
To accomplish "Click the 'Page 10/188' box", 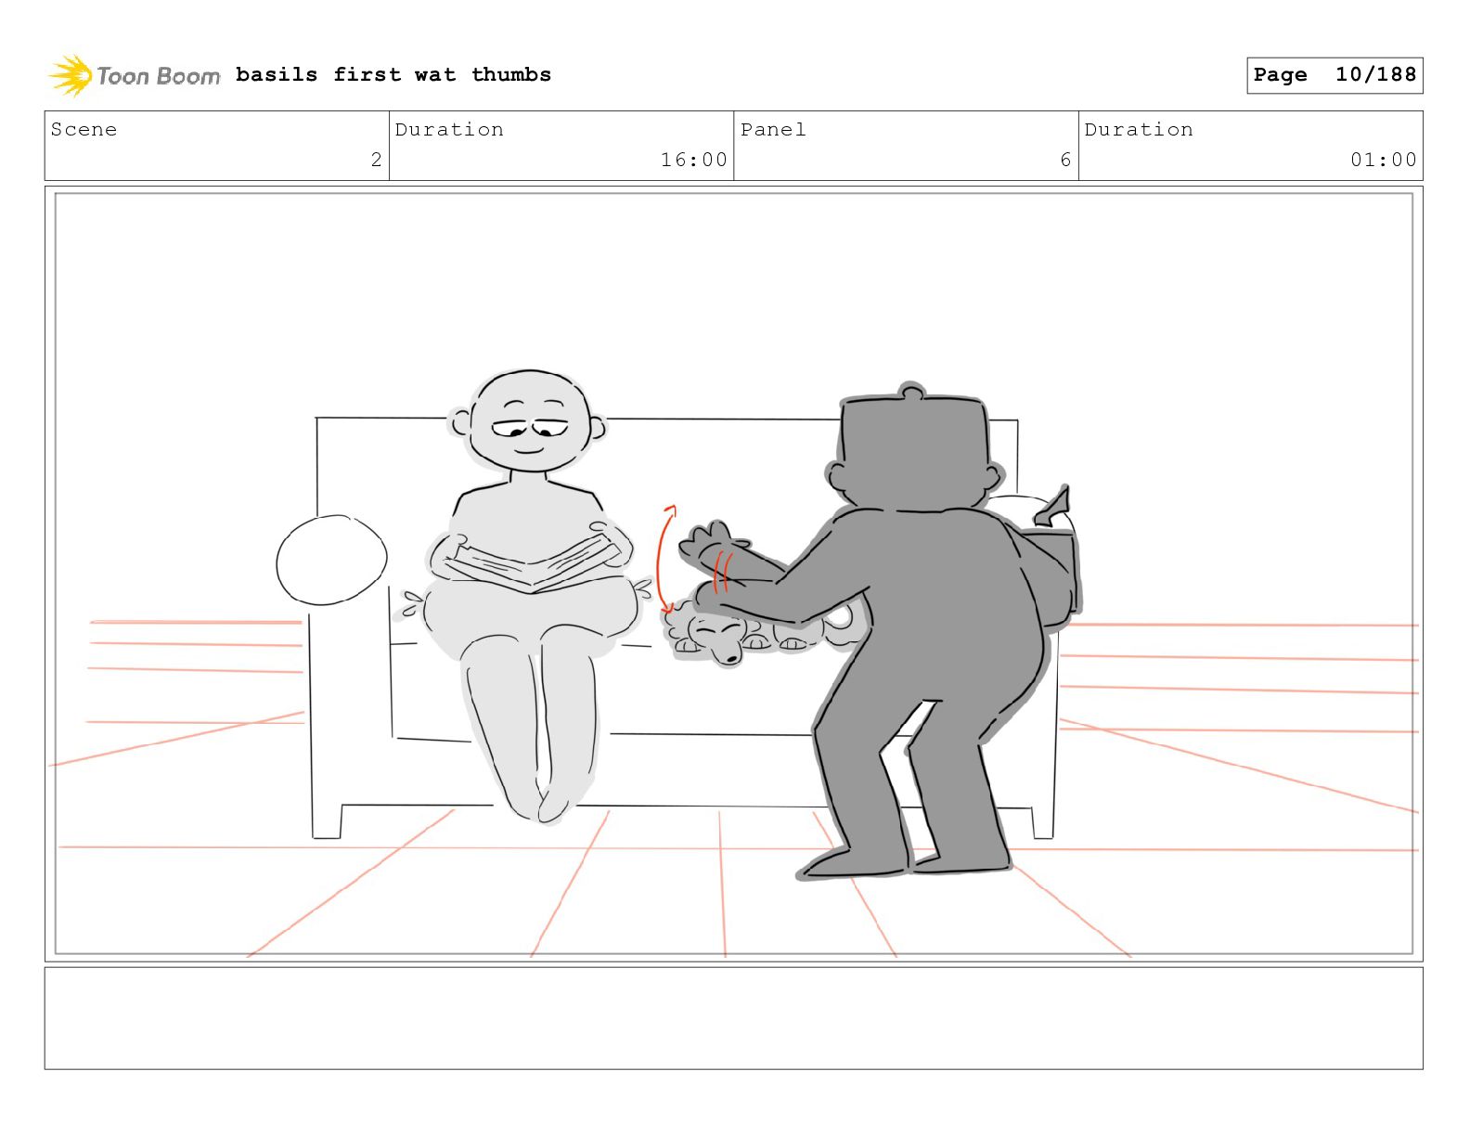I will pos(1335,75).
